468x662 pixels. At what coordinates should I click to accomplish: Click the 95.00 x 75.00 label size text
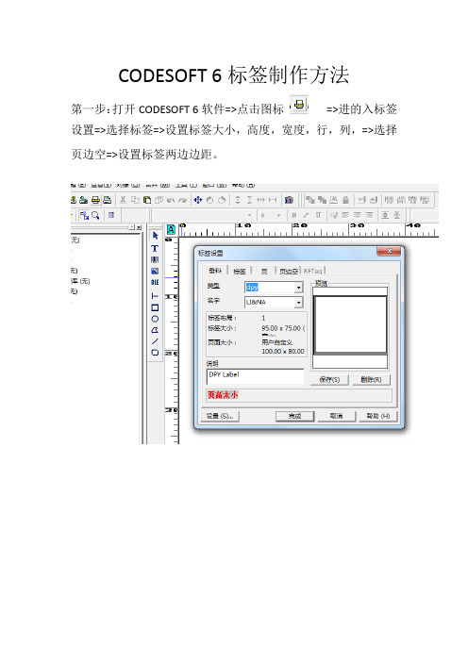[282, 328]
